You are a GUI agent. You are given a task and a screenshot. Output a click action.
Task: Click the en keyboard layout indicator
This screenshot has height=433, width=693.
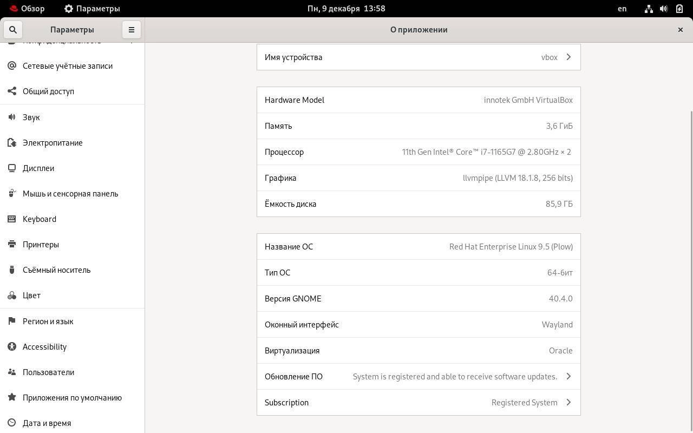[x=622, y=9]
